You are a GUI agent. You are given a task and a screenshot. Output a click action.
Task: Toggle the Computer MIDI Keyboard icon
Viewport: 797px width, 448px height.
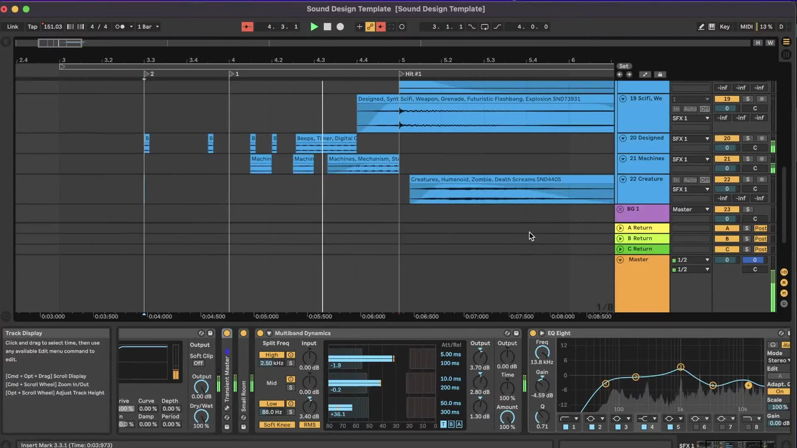pyautogui.click(x=712, y=27)
